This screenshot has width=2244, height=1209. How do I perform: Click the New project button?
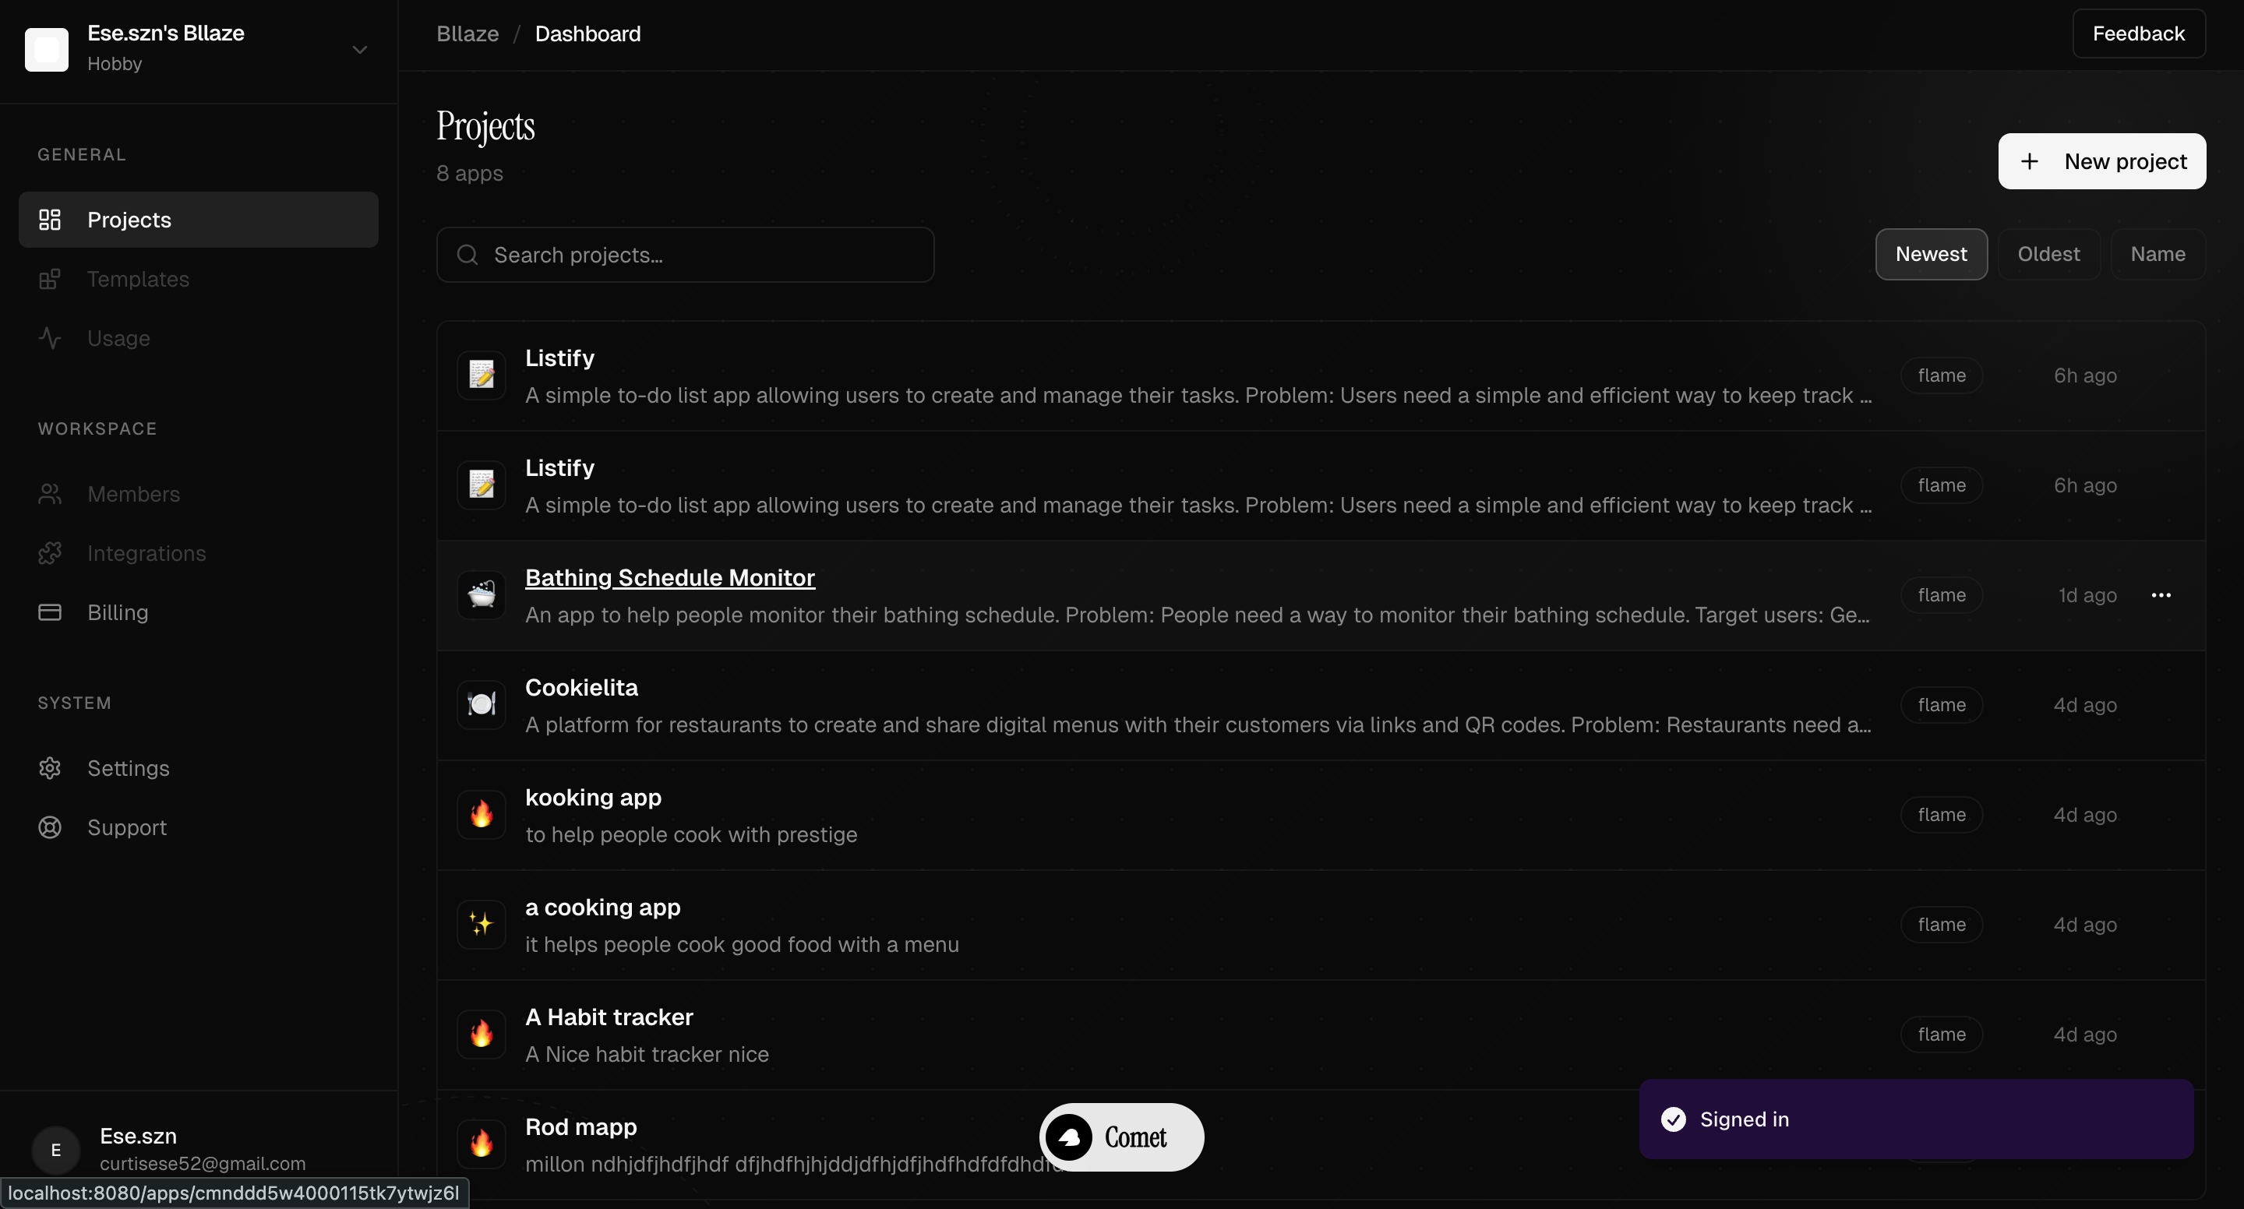tap(2101, 161)
